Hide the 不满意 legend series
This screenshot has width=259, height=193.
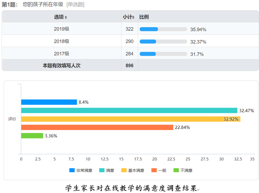183,170
